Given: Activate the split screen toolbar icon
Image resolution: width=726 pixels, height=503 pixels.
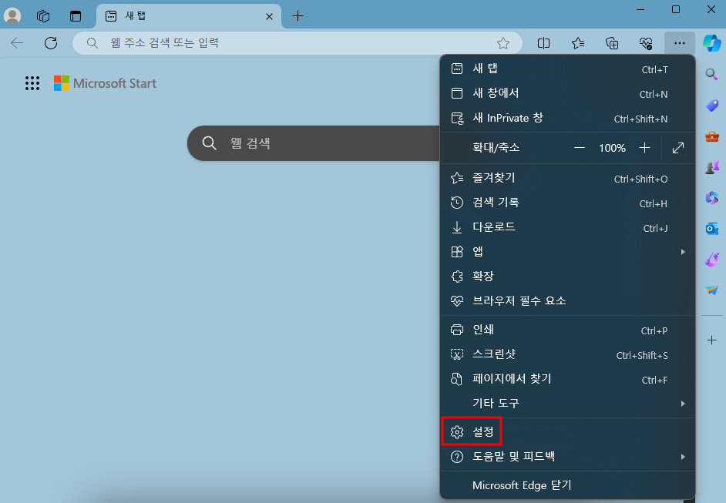Looking at the screenshot, I should pyautogui.click(x=544, y=43).
